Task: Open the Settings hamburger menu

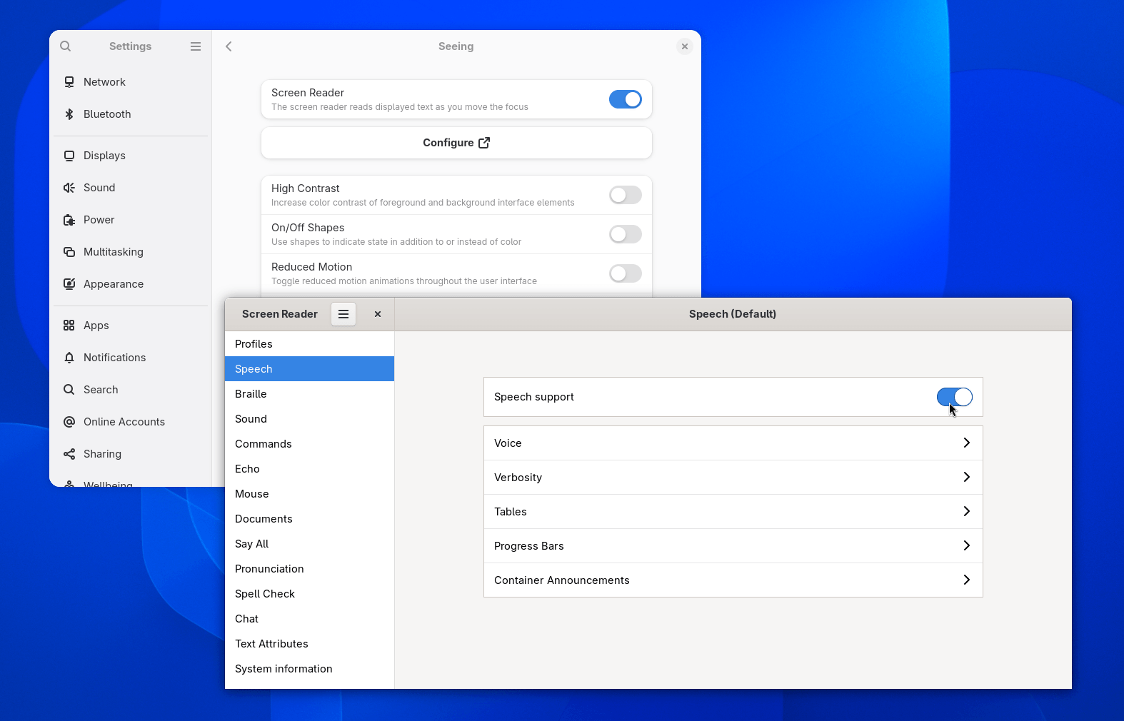Action: click(196, 46)
